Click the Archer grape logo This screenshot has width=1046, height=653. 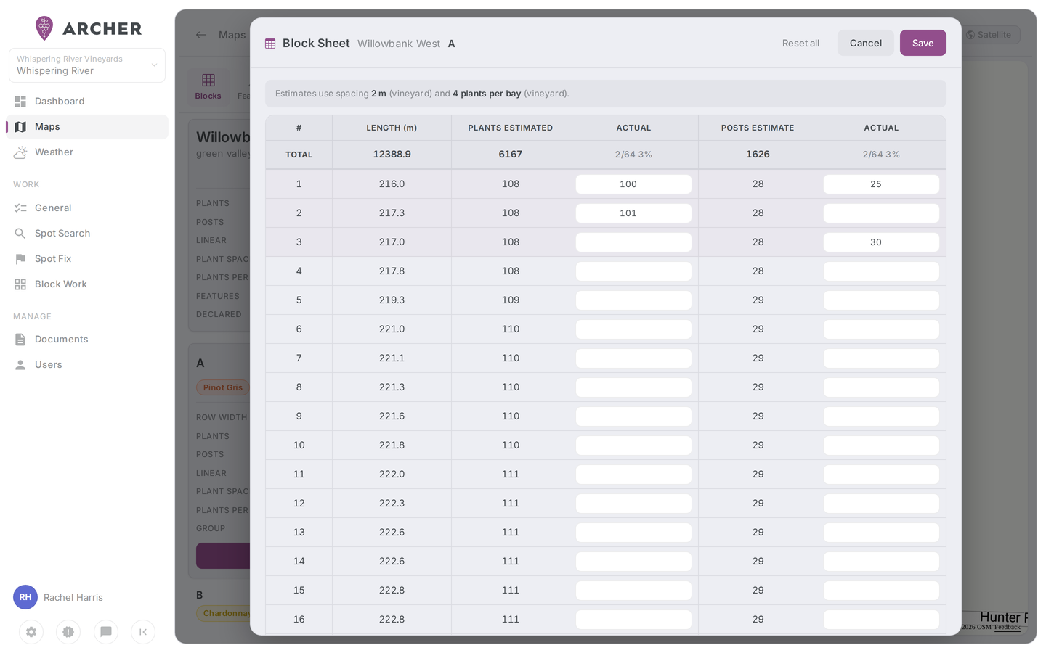tap(44, 28)
